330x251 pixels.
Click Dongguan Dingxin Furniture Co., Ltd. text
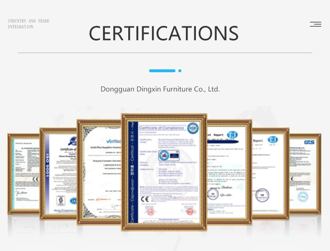(x=160, y=89)
